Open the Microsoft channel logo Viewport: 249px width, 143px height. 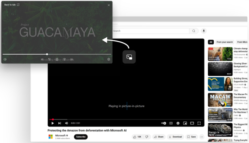point(51,137)
